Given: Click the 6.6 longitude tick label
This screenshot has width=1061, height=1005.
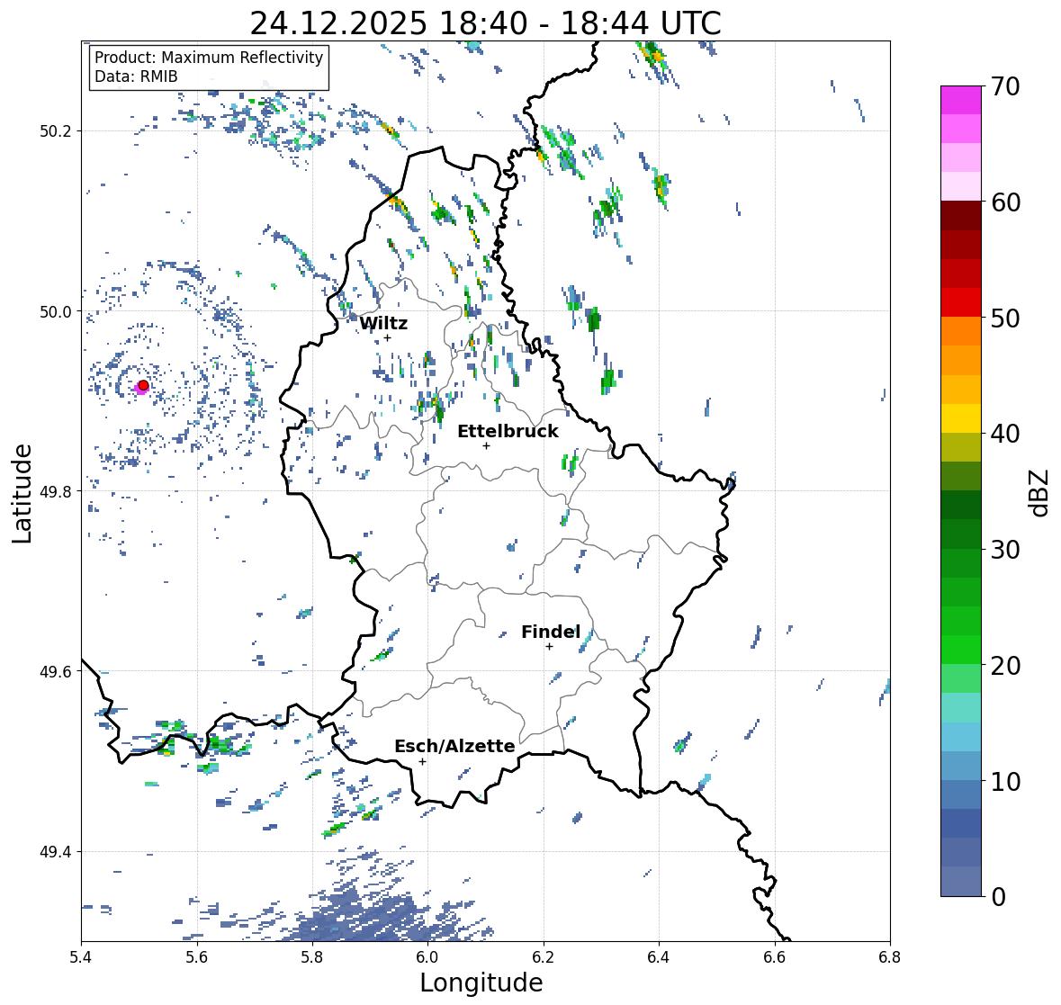Looking at the screenshot, I should 774,957.
